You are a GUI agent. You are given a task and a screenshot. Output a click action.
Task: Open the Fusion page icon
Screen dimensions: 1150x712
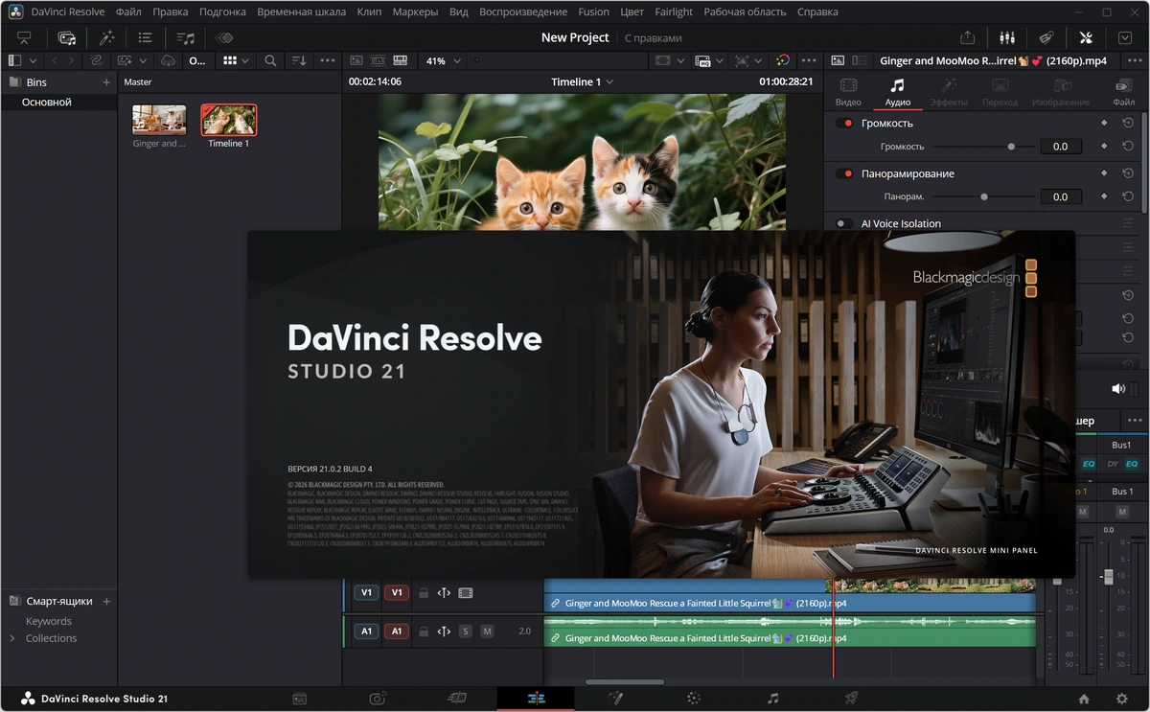615,699
